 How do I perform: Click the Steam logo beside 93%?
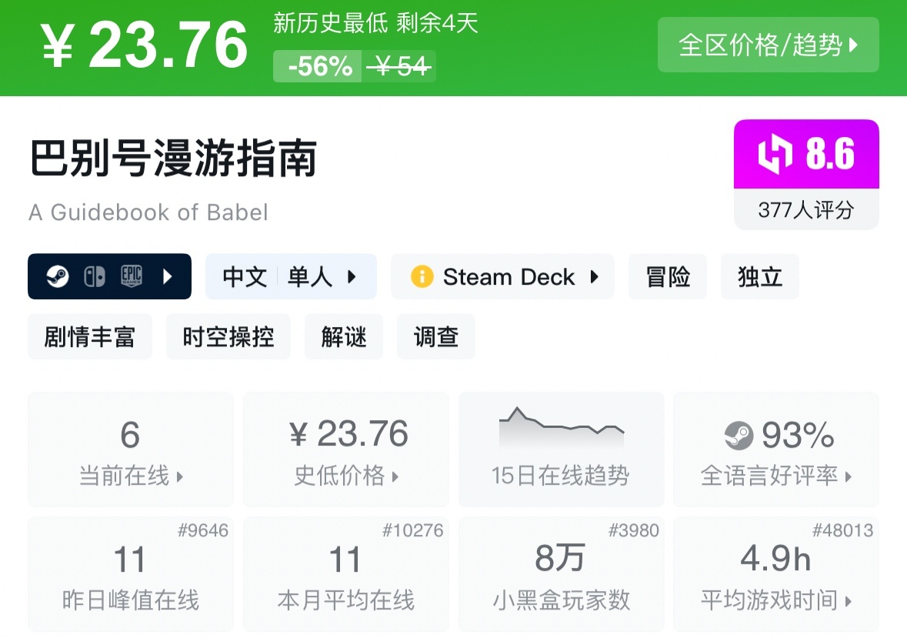[x=739, y=436]
